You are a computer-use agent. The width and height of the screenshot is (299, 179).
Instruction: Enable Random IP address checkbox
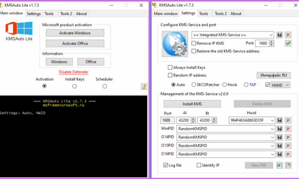170,75
